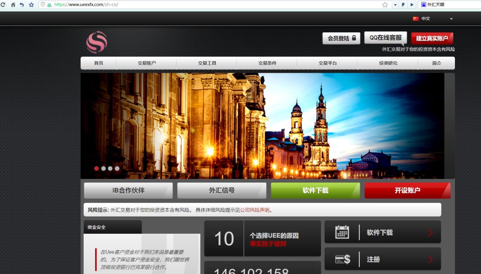Click the go/play arrow icon
481x274 pixels.
pyautogui.click(x=412, y=5)
